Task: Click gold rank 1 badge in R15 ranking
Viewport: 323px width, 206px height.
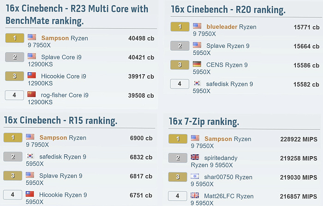Action: (13, 137)
